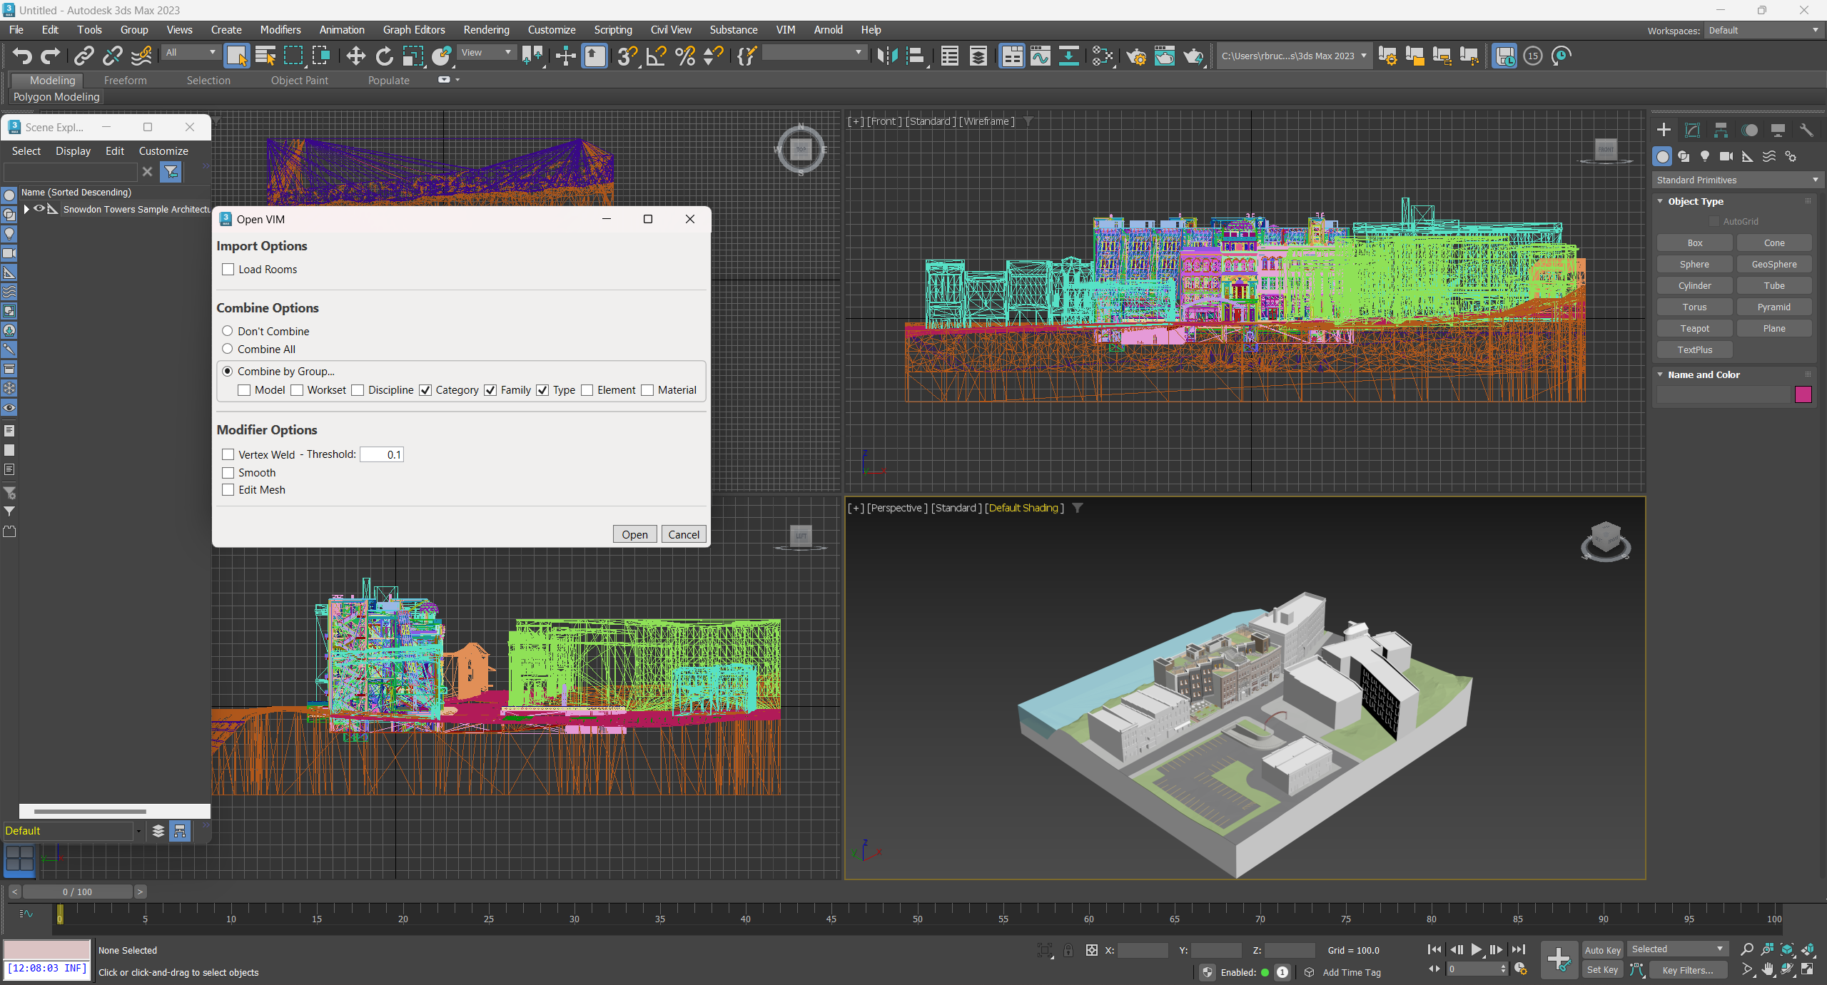Open the selection filter All dropdown
The image size is (1827, 985).
pos(191,52)
